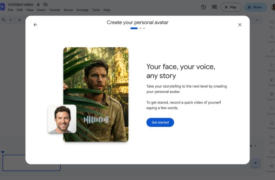Viewport: 275px width, 180px height.
Task: Open the zoom percentage dropdown arrow
Action: click(255, 146)
